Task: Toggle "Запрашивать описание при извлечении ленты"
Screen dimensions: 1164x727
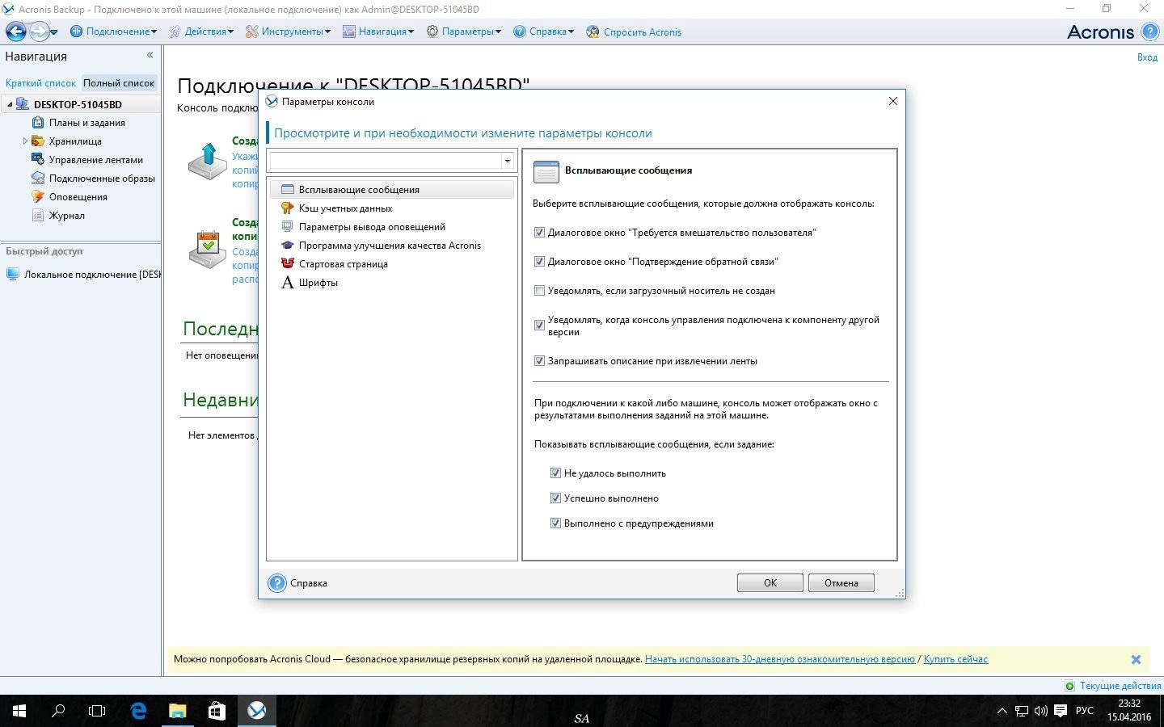Action: tap(539, 361)
